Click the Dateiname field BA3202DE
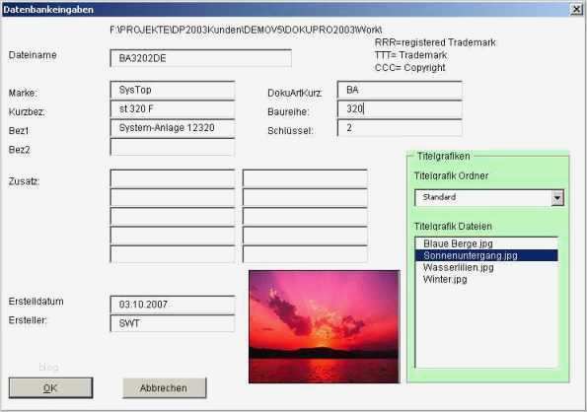Image resolution: width=587 pixels, height=412 pixels. pos(201,58)
